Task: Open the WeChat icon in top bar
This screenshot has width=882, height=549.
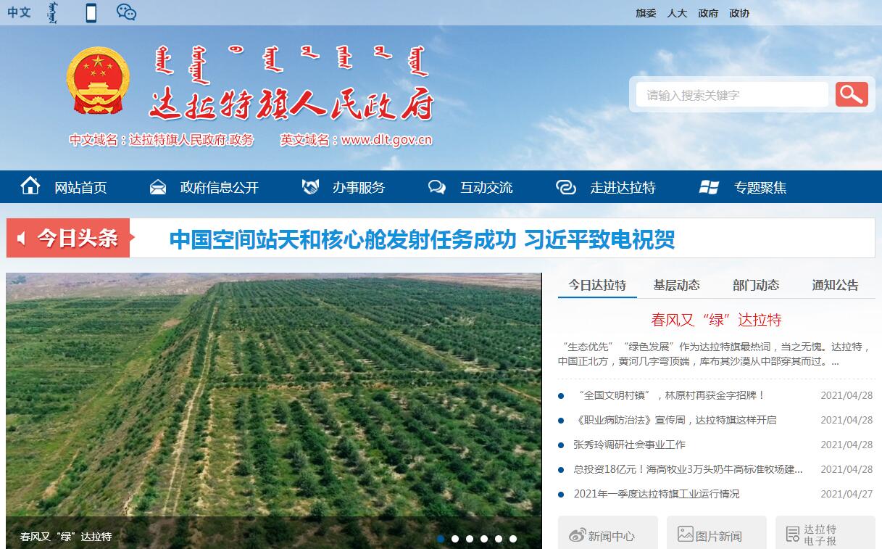Action: (x=126, y=12)
